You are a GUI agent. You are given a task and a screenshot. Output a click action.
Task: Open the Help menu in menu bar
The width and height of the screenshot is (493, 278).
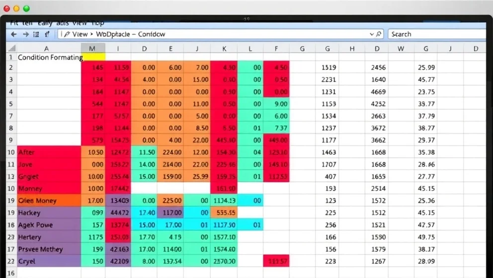(x=98, y=23)
